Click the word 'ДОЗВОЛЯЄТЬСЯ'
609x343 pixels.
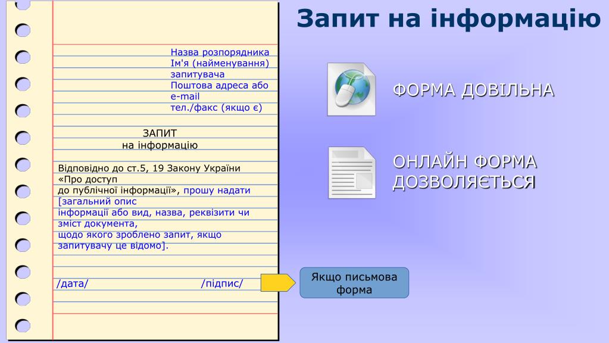click(x=464, y=182)
